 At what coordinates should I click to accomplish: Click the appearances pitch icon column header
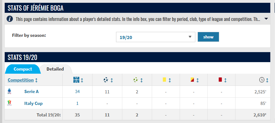pos(76,80)
